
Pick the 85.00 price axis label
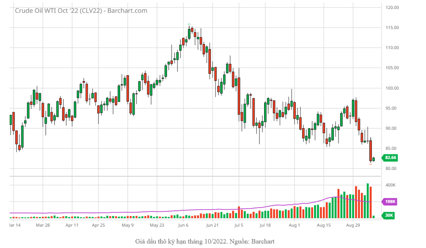[391, 148]
